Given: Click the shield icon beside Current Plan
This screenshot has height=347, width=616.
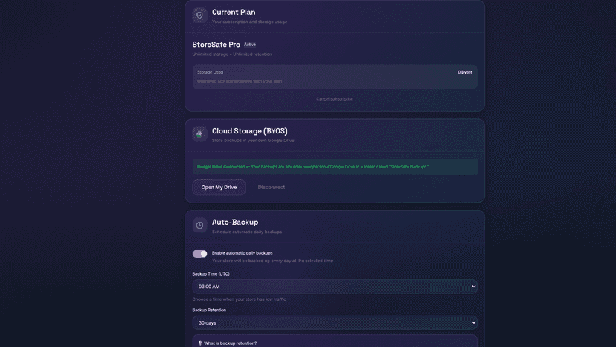Looking at the screenshot, I should click(x=199, y=16).
